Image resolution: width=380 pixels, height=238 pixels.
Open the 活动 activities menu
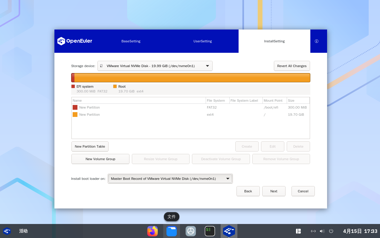click(23, 231)
